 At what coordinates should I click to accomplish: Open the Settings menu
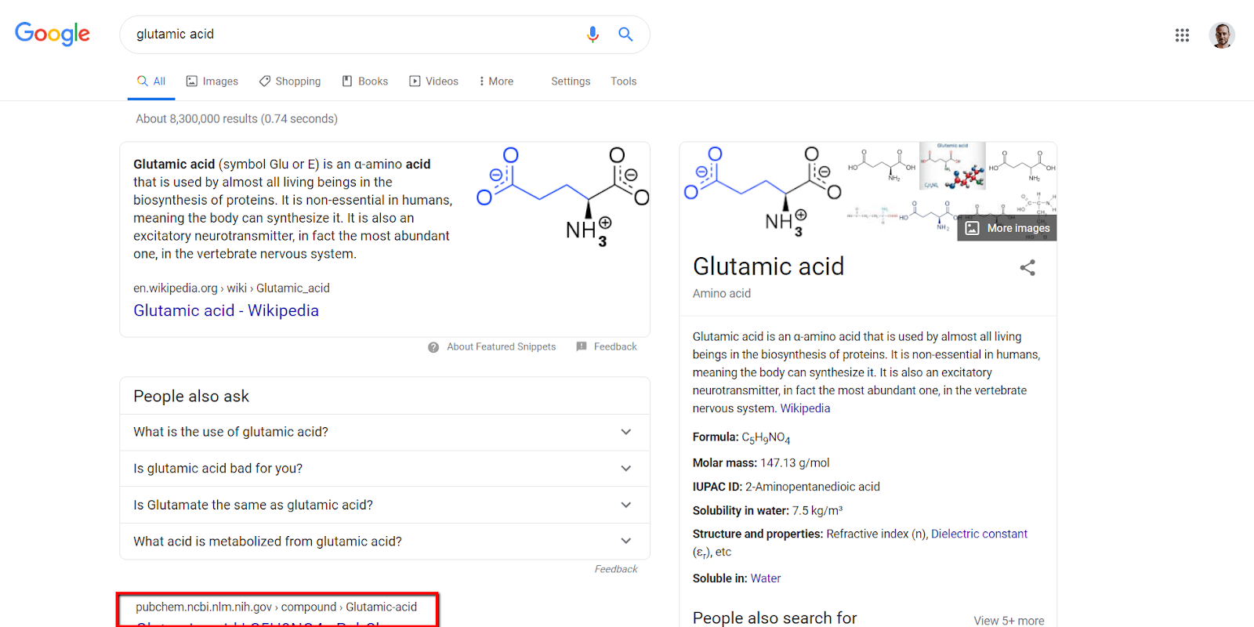[571, 82]
